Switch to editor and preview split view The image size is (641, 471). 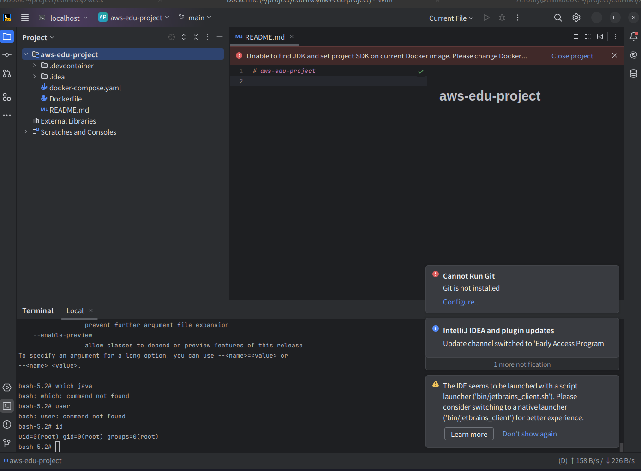[x=588, y=36]
